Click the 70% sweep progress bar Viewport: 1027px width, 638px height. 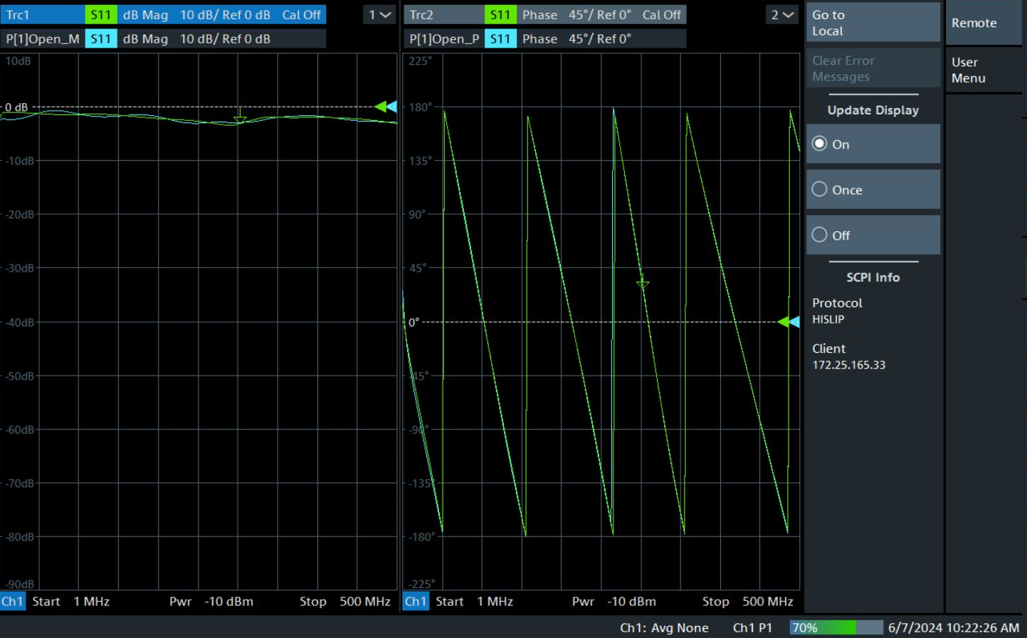point(836,627)
